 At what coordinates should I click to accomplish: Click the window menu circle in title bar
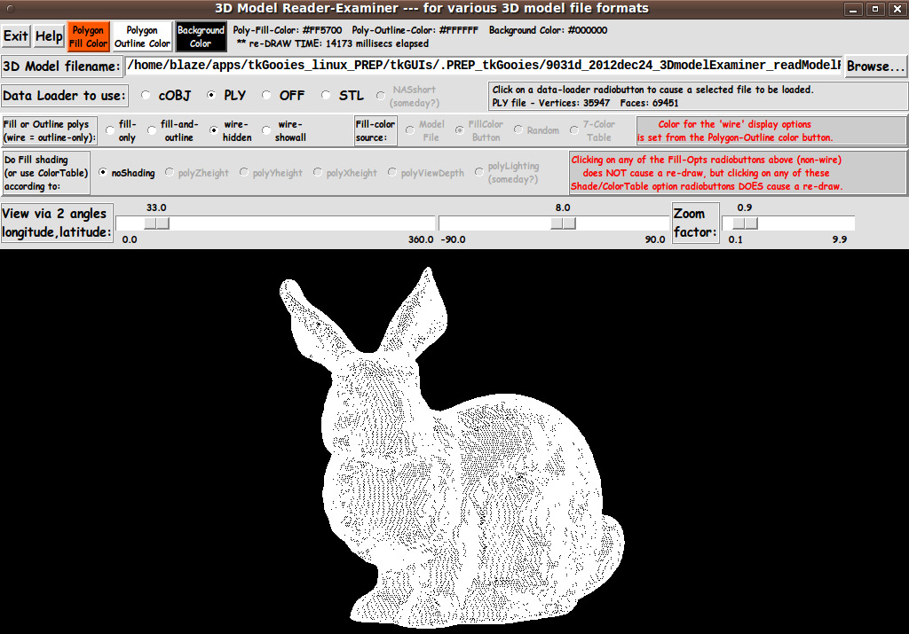click(x=11, y=9)
